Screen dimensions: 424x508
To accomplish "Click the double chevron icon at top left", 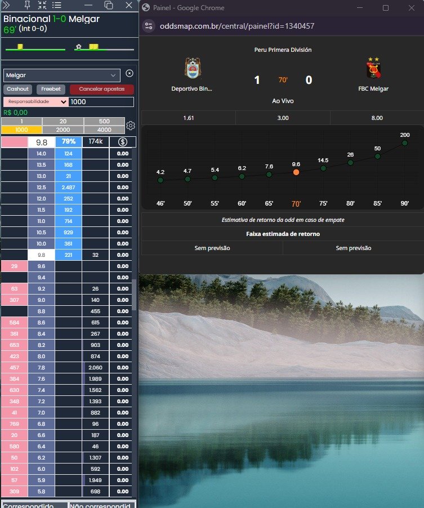I will click(x=6, y=5).
